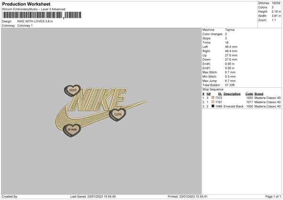Screen dimensions: 283x200
Task: Click the Created By label
Action: 10,197
